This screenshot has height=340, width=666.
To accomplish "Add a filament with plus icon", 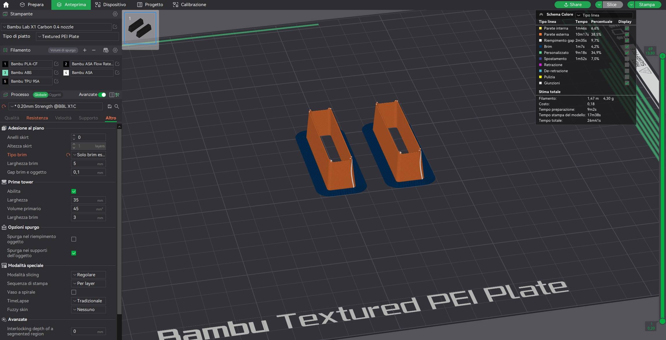I will coord(85,50).
